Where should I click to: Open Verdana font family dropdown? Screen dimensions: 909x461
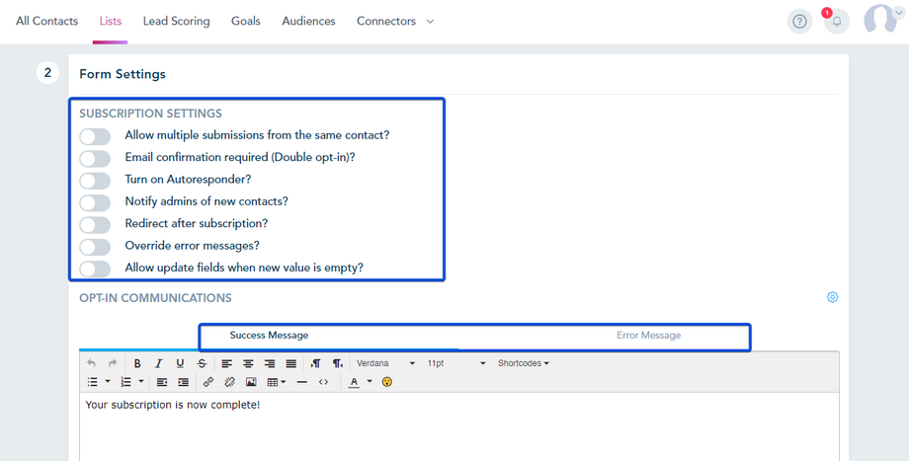click(385, 363)
